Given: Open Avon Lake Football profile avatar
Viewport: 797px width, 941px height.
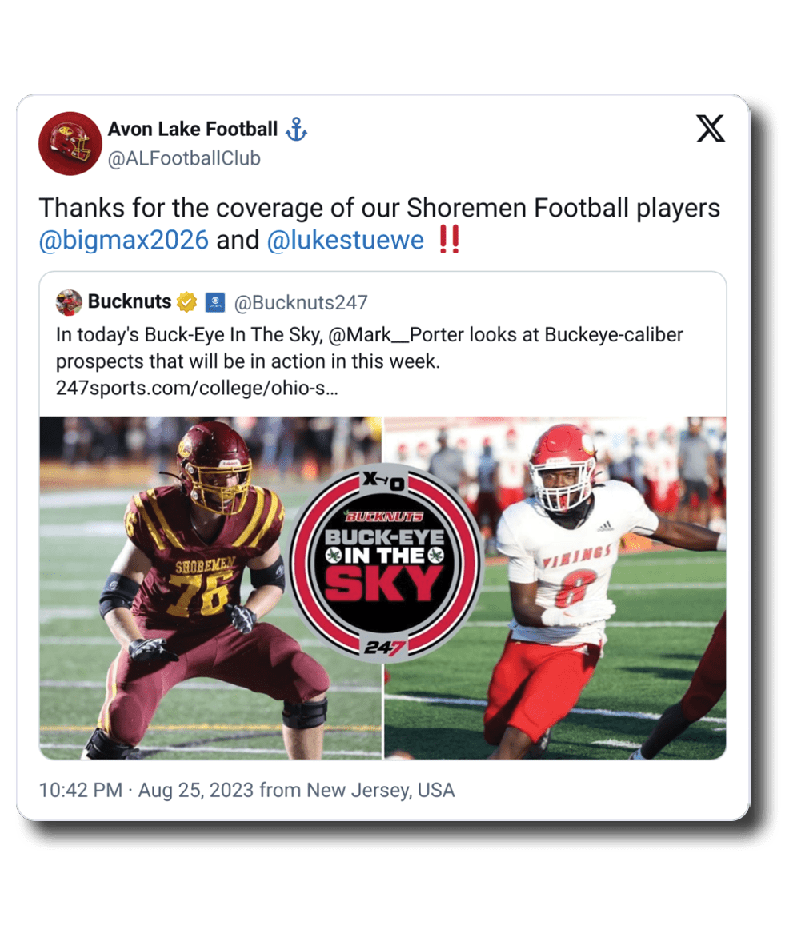Looking at the screenshot, I should 70,143.
